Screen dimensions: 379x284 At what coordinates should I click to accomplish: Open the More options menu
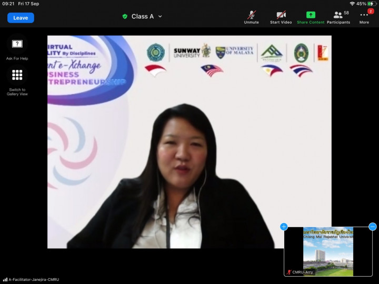click(x=364, y=18)
